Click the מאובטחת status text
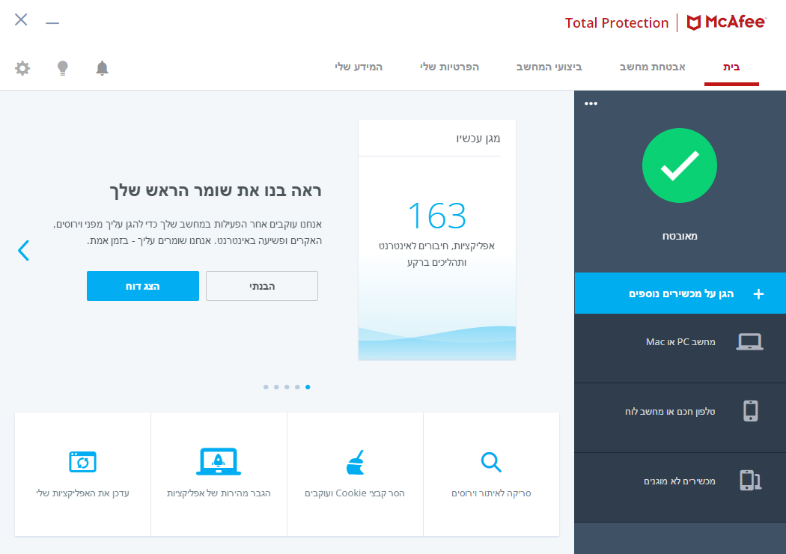Viewport: 786px width, 554px height. click(680, 236)
